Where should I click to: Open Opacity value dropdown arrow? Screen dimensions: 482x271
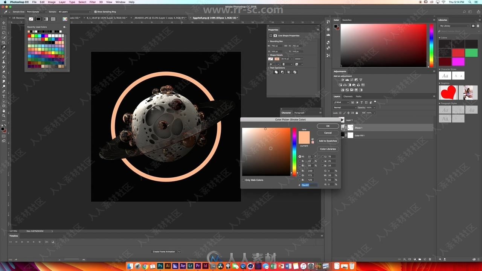[374, 108]
